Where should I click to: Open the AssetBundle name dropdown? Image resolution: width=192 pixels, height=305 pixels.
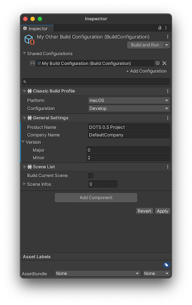click(x=98, y=274)
